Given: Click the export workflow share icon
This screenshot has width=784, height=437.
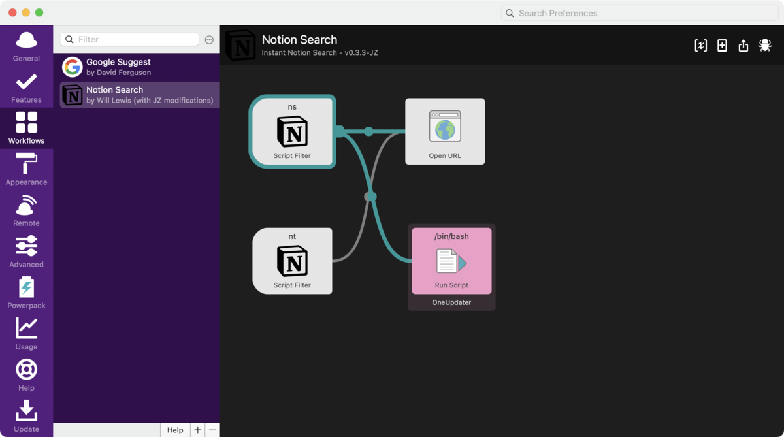Looking at the screenshot, I should 743,45.
